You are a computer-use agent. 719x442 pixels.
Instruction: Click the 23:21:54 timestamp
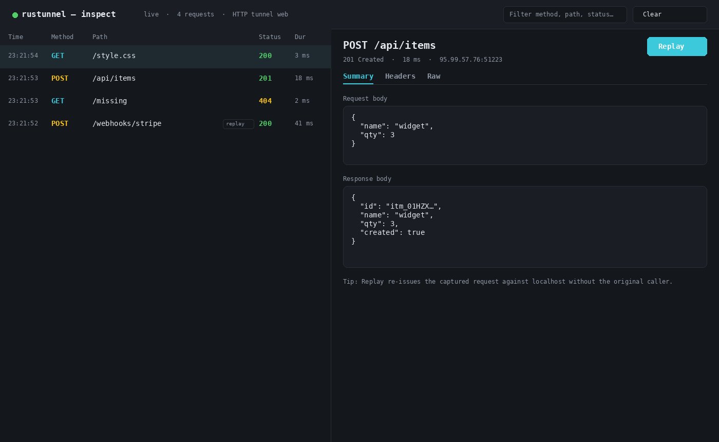23,56
